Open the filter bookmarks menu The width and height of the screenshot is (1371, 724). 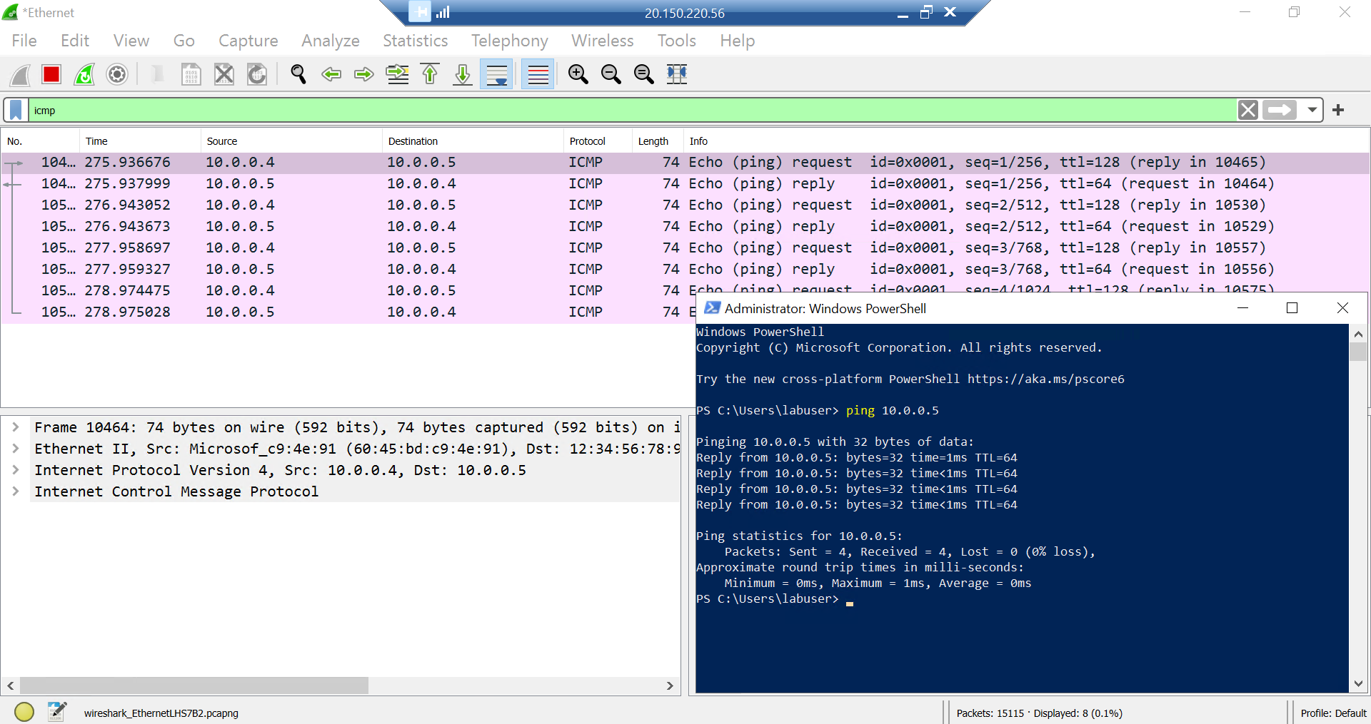[16, 110]
